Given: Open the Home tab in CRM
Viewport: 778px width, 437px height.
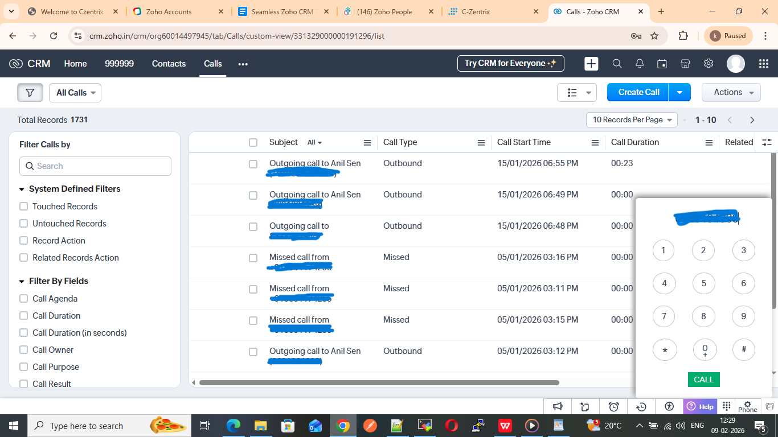Looking at the screenshot, I should click(x=75, y=64).
